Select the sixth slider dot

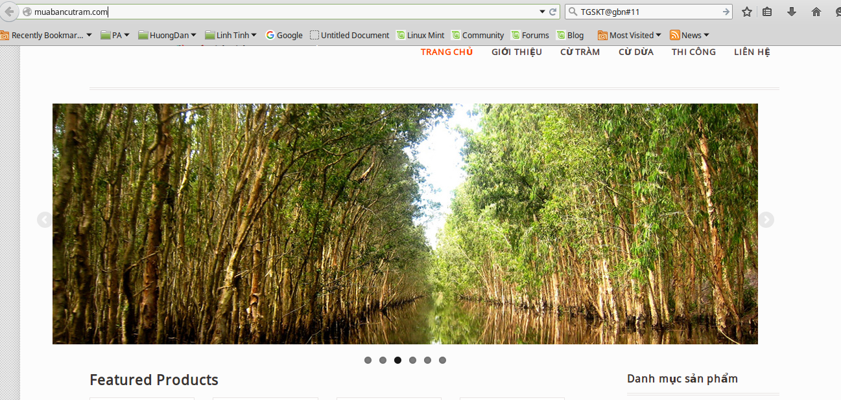click(x=442, y=360)
